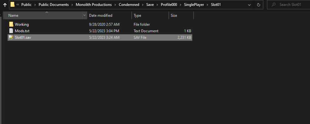Sort files by Size column
310x124 pixels.
tap(174, 15)
